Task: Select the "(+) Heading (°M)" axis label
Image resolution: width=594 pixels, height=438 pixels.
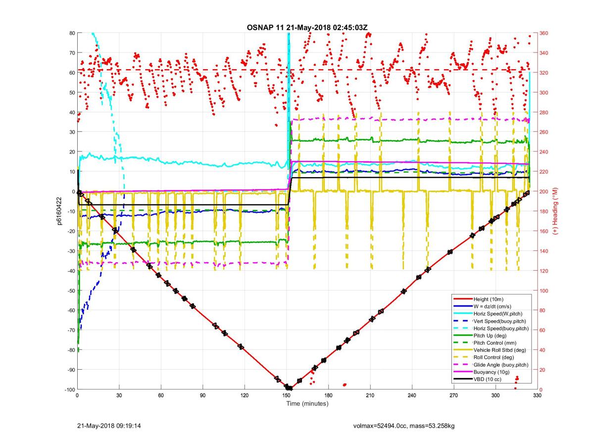Action: click(x=555, y=211)
